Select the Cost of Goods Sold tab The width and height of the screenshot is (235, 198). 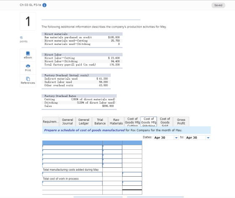[x=165, y=122]
